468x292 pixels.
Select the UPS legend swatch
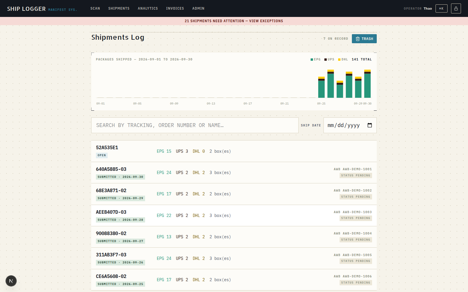326,60
